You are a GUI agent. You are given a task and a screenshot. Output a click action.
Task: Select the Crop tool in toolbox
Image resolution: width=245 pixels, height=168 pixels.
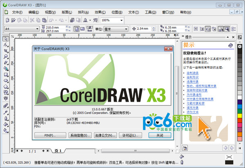(x=6, y=51)
